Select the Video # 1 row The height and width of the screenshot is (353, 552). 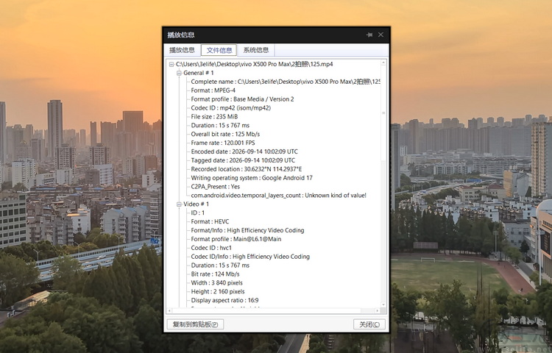196,204
